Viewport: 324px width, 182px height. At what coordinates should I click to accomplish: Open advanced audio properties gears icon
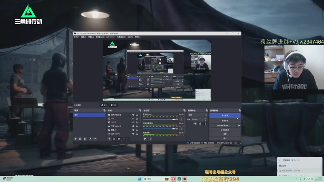[145, 139]
